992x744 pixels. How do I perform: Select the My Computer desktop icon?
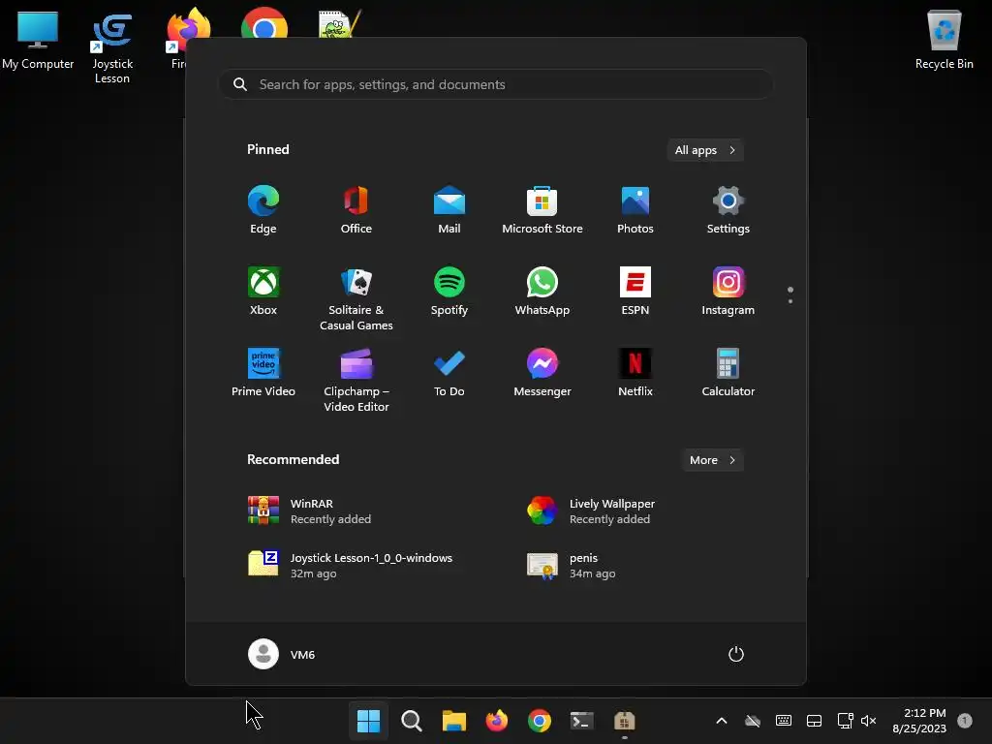[38, 39]
